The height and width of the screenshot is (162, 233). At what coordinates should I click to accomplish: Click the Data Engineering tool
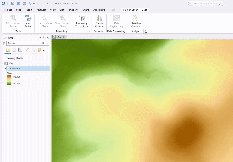tap(116, 21)
